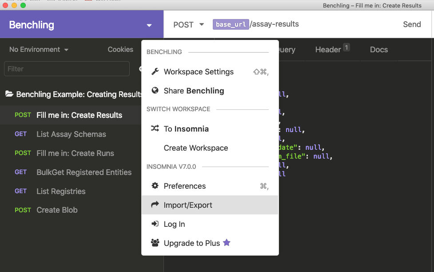Choose Share Benchling menu entry
The image size is (434, 272).
(210, 91)
